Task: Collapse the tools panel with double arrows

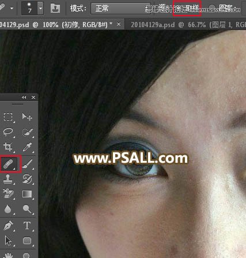Action: (24, 98)
